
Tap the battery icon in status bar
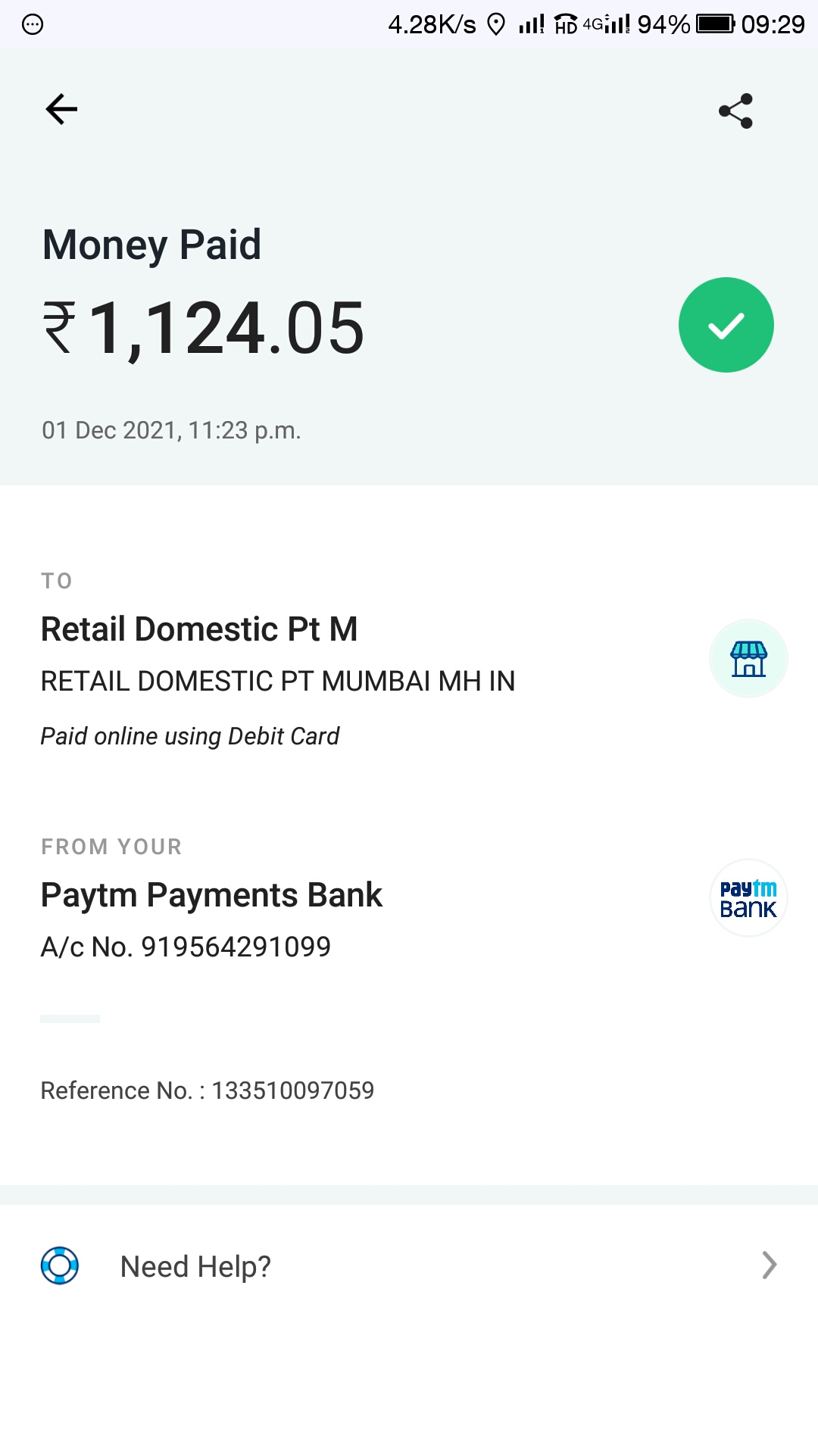[x=715, y=24]
